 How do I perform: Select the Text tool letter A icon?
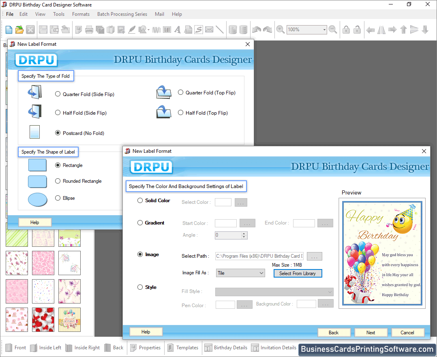[177, 30]
